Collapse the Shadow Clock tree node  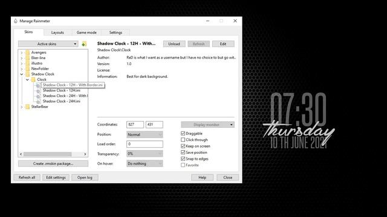(22, 74)
